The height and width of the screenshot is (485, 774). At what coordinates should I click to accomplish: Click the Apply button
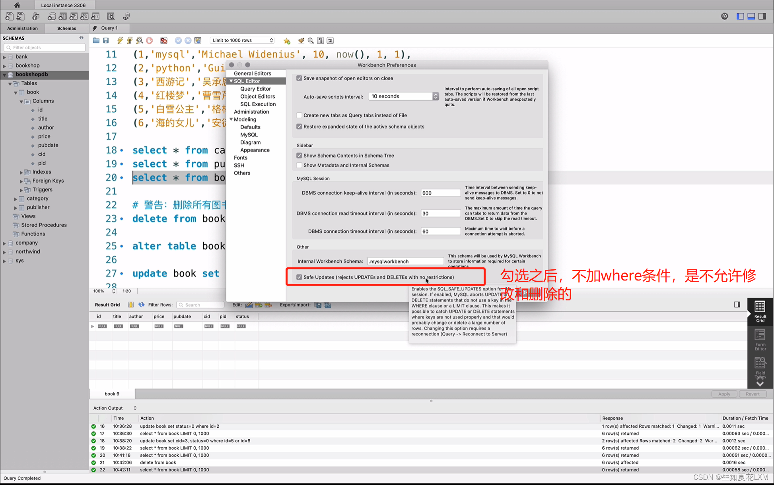pos(724,394)
